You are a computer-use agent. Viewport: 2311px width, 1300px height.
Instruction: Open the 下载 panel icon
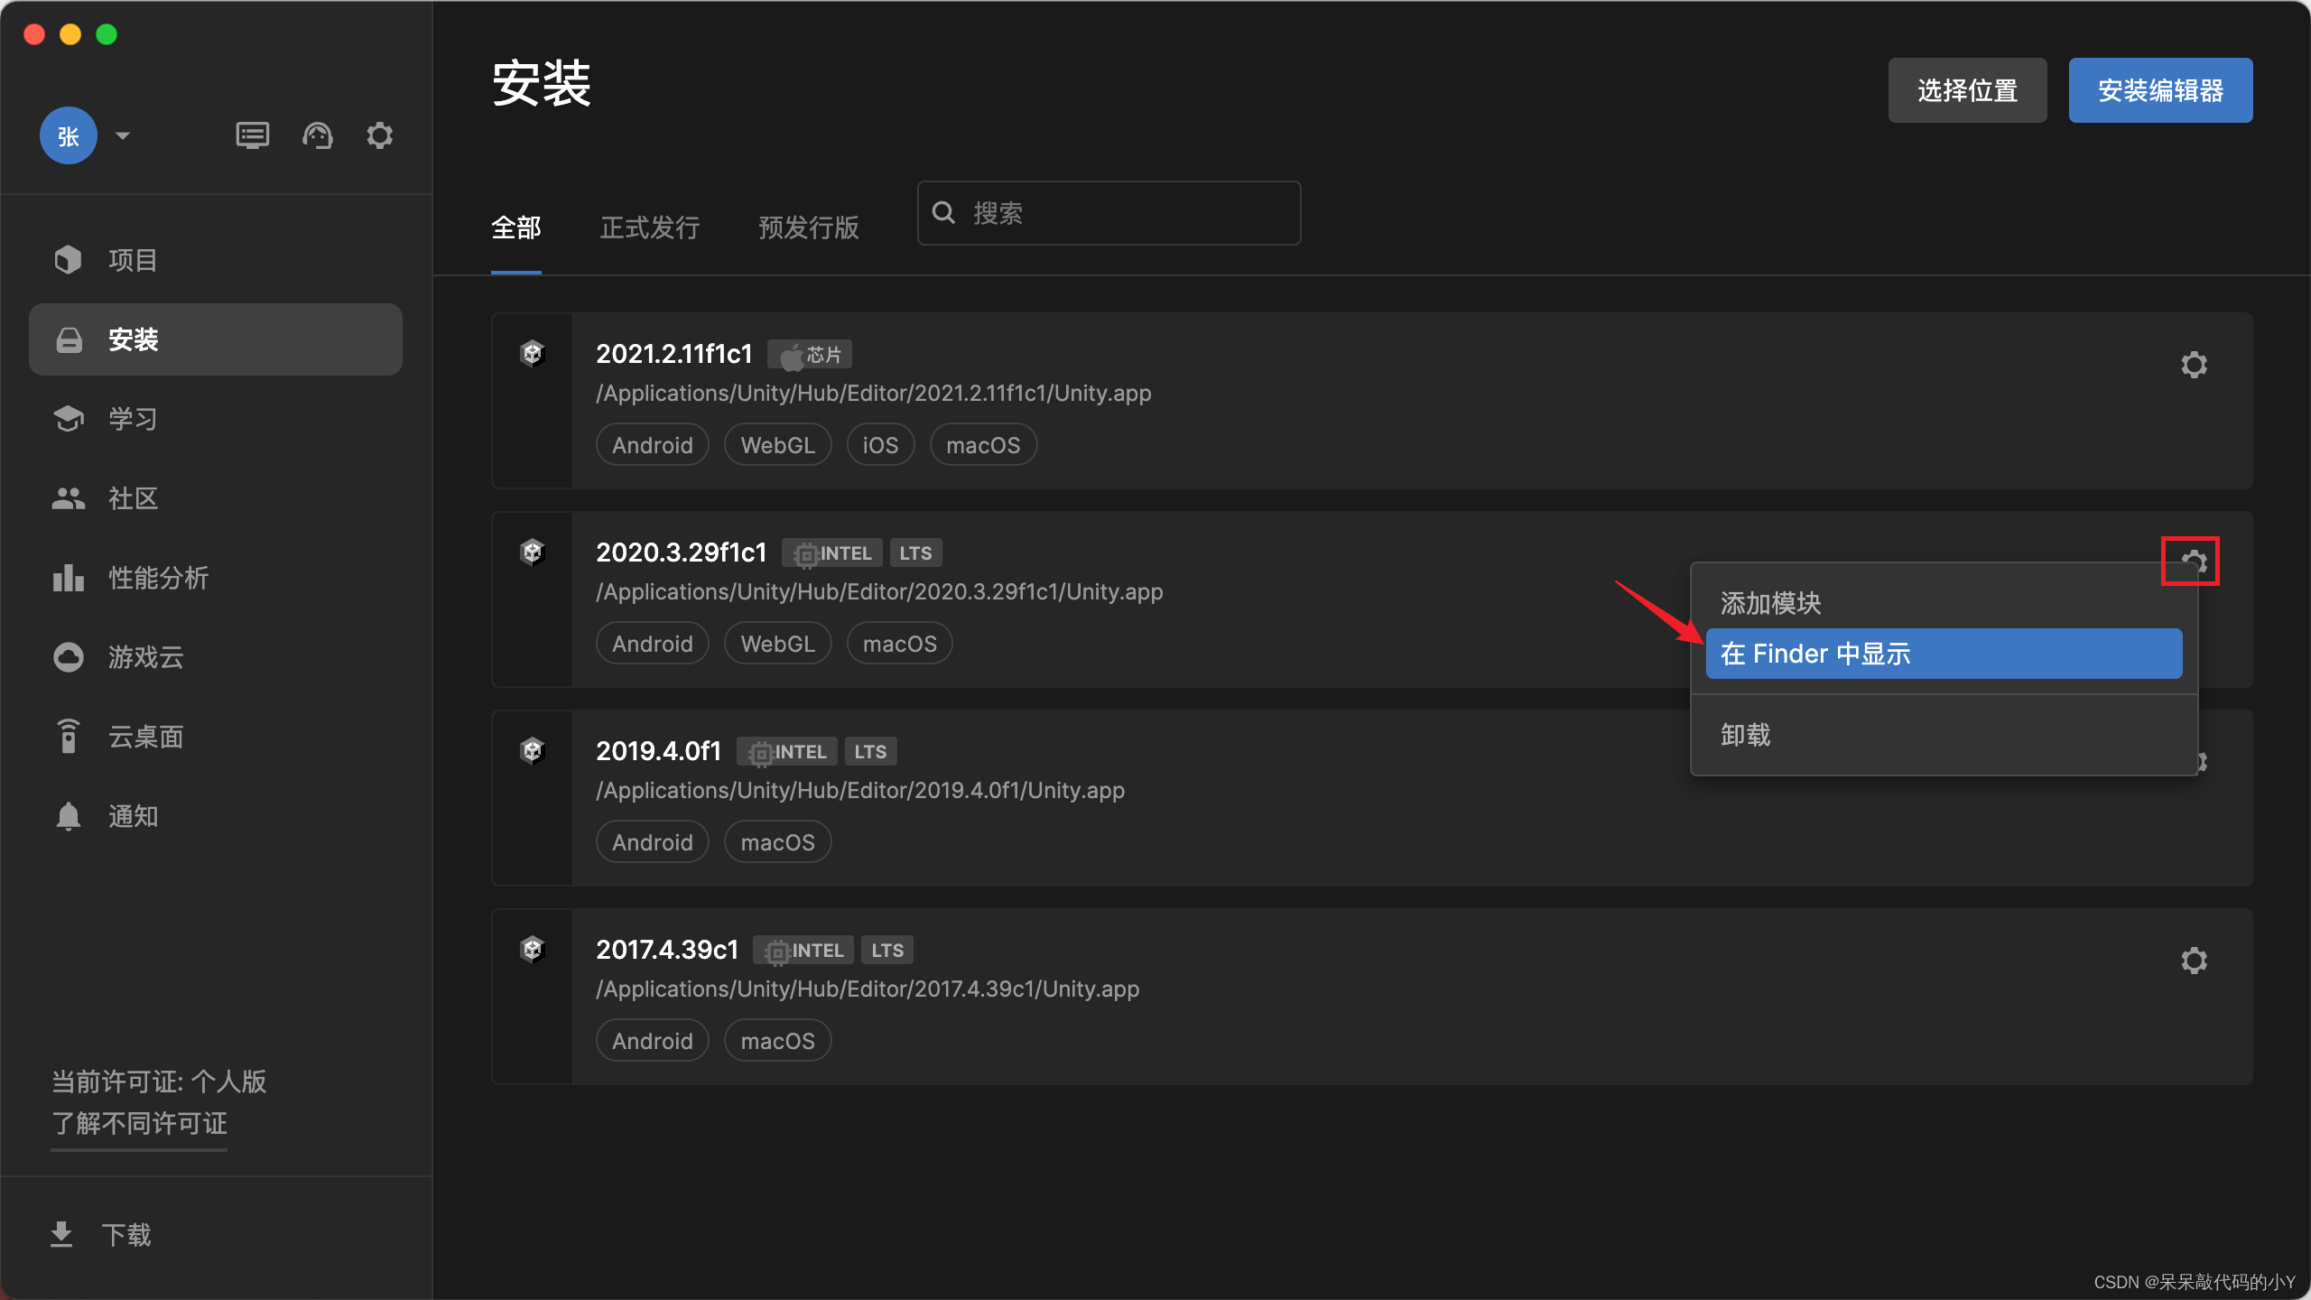(61, 1234)
